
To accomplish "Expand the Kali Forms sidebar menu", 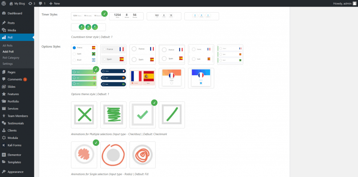I will 15,145.
